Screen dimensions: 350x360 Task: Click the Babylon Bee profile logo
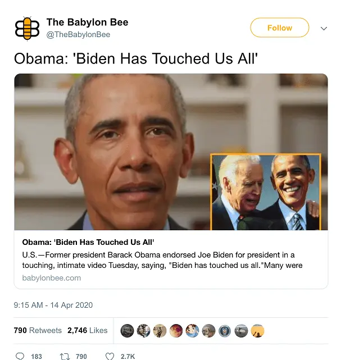(27, 29)
